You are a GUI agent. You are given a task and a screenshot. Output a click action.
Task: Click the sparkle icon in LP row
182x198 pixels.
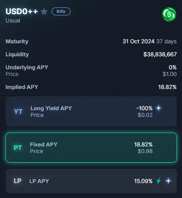click(168, 181)
